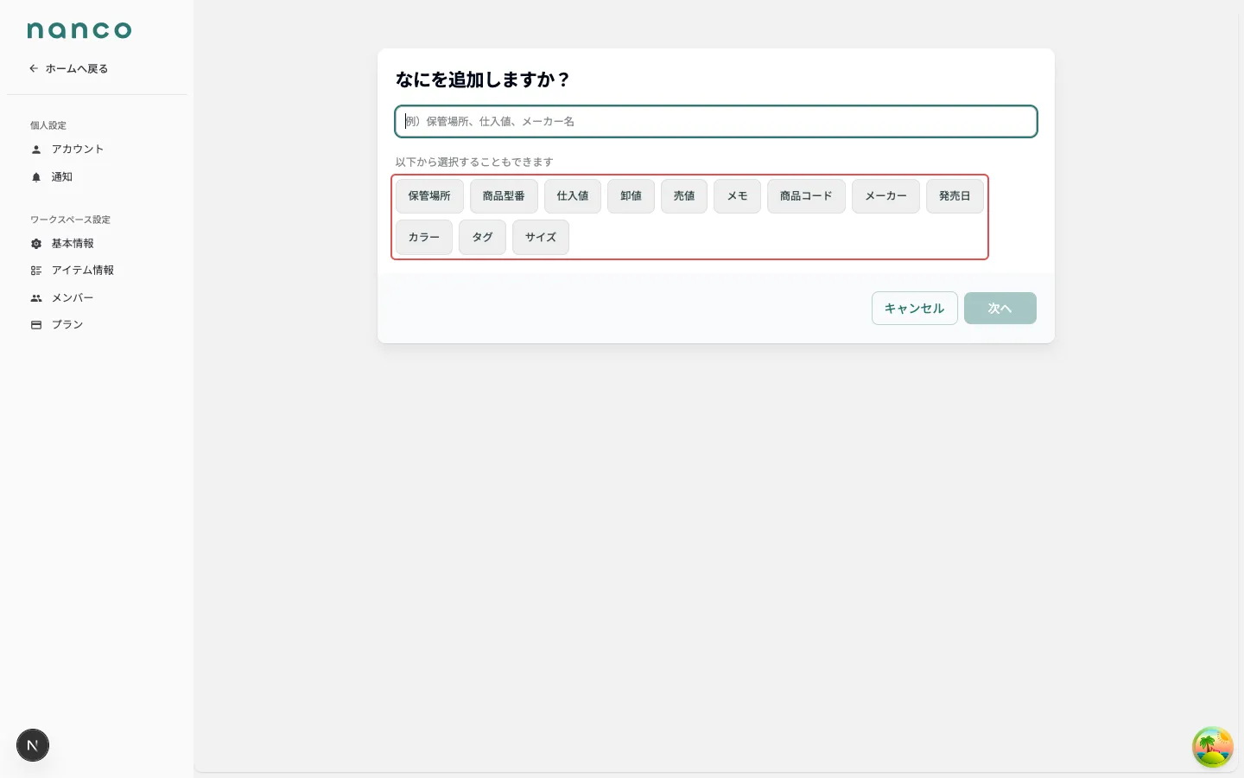Click the キャンセル button

915,309
